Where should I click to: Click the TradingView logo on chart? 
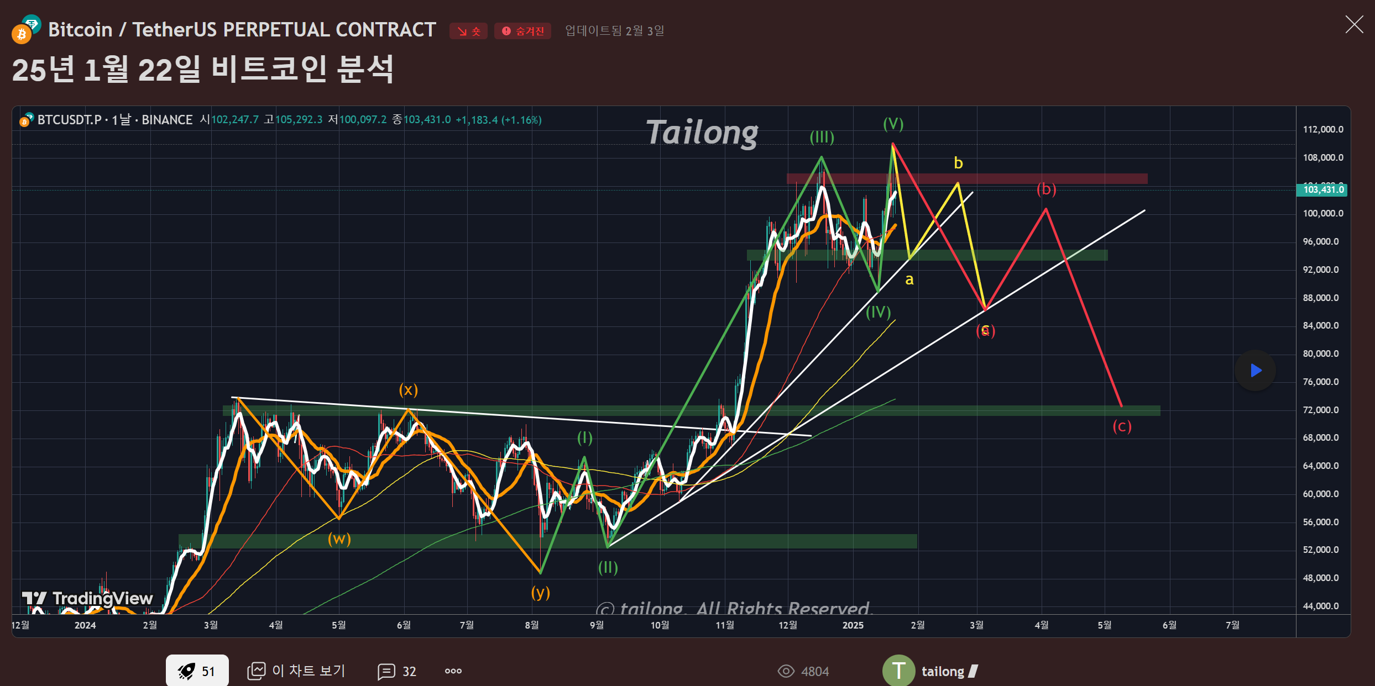[87, 598]
